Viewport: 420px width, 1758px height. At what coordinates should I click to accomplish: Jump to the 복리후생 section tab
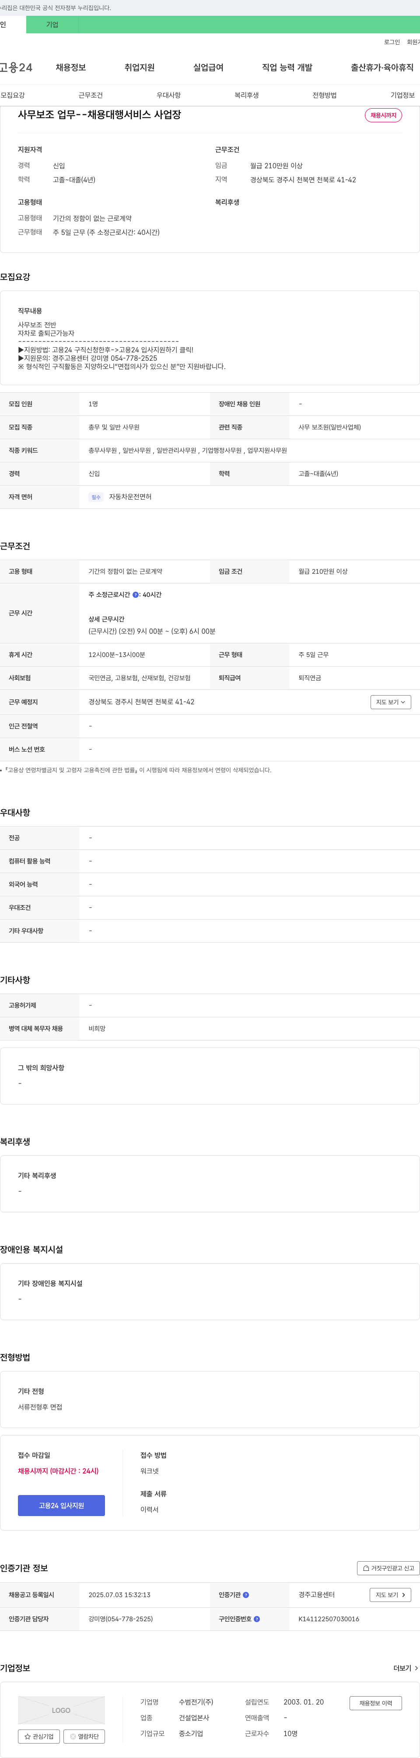tap(246, 95)
